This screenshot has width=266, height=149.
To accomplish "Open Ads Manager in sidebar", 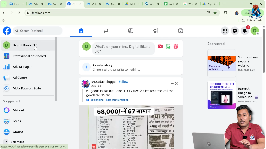I will [x=28, y=67].
